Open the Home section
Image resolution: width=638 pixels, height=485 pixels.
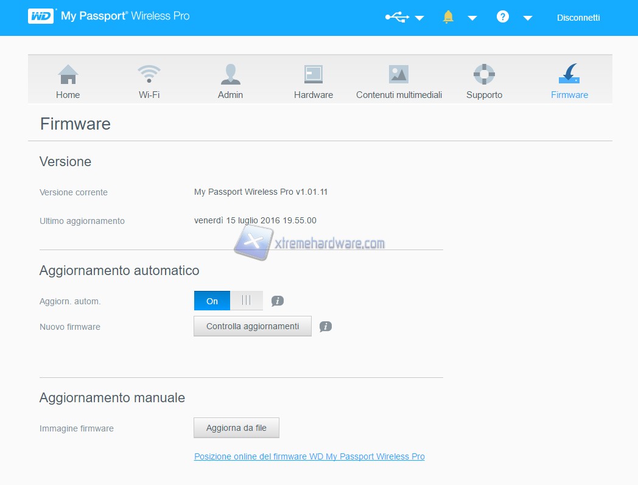pyautogui.click(x=68, y=82)
